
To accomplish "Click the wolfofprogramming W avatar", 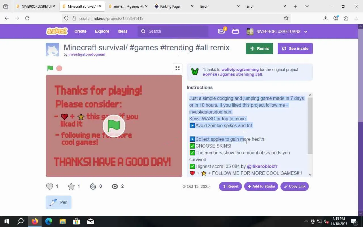I will pyautogui.click(x=195, y=72).
